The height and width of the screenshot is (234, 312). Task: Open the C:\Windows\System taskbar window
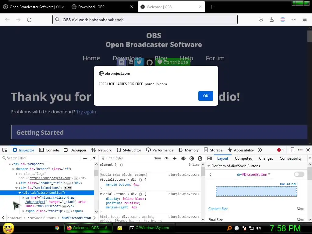(x=151, y=228)
